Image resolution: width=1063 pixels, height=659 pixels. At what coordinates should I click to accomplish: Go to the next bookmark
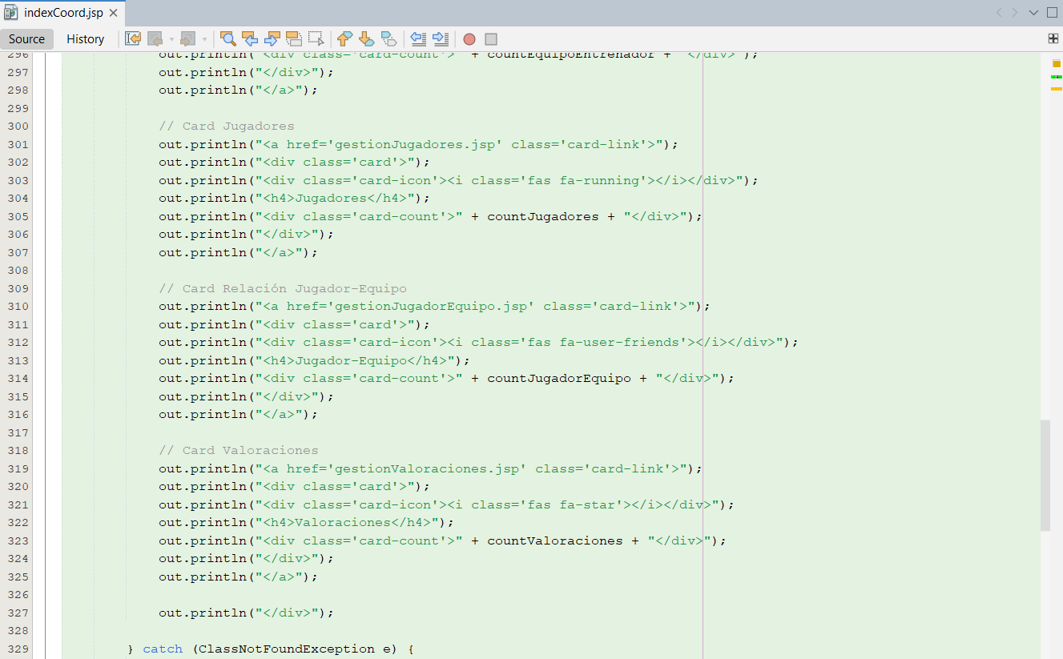pos(366,38)
